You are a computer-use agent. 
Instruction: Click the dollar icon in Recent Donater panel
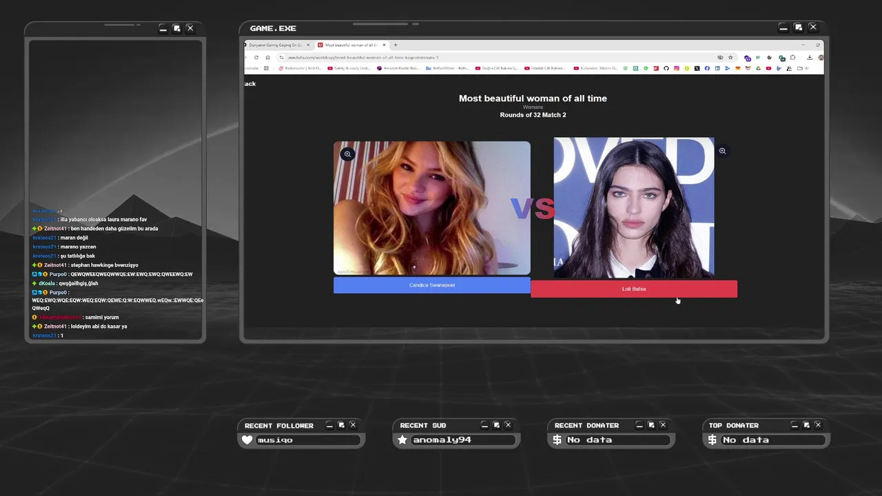[557, 440]
